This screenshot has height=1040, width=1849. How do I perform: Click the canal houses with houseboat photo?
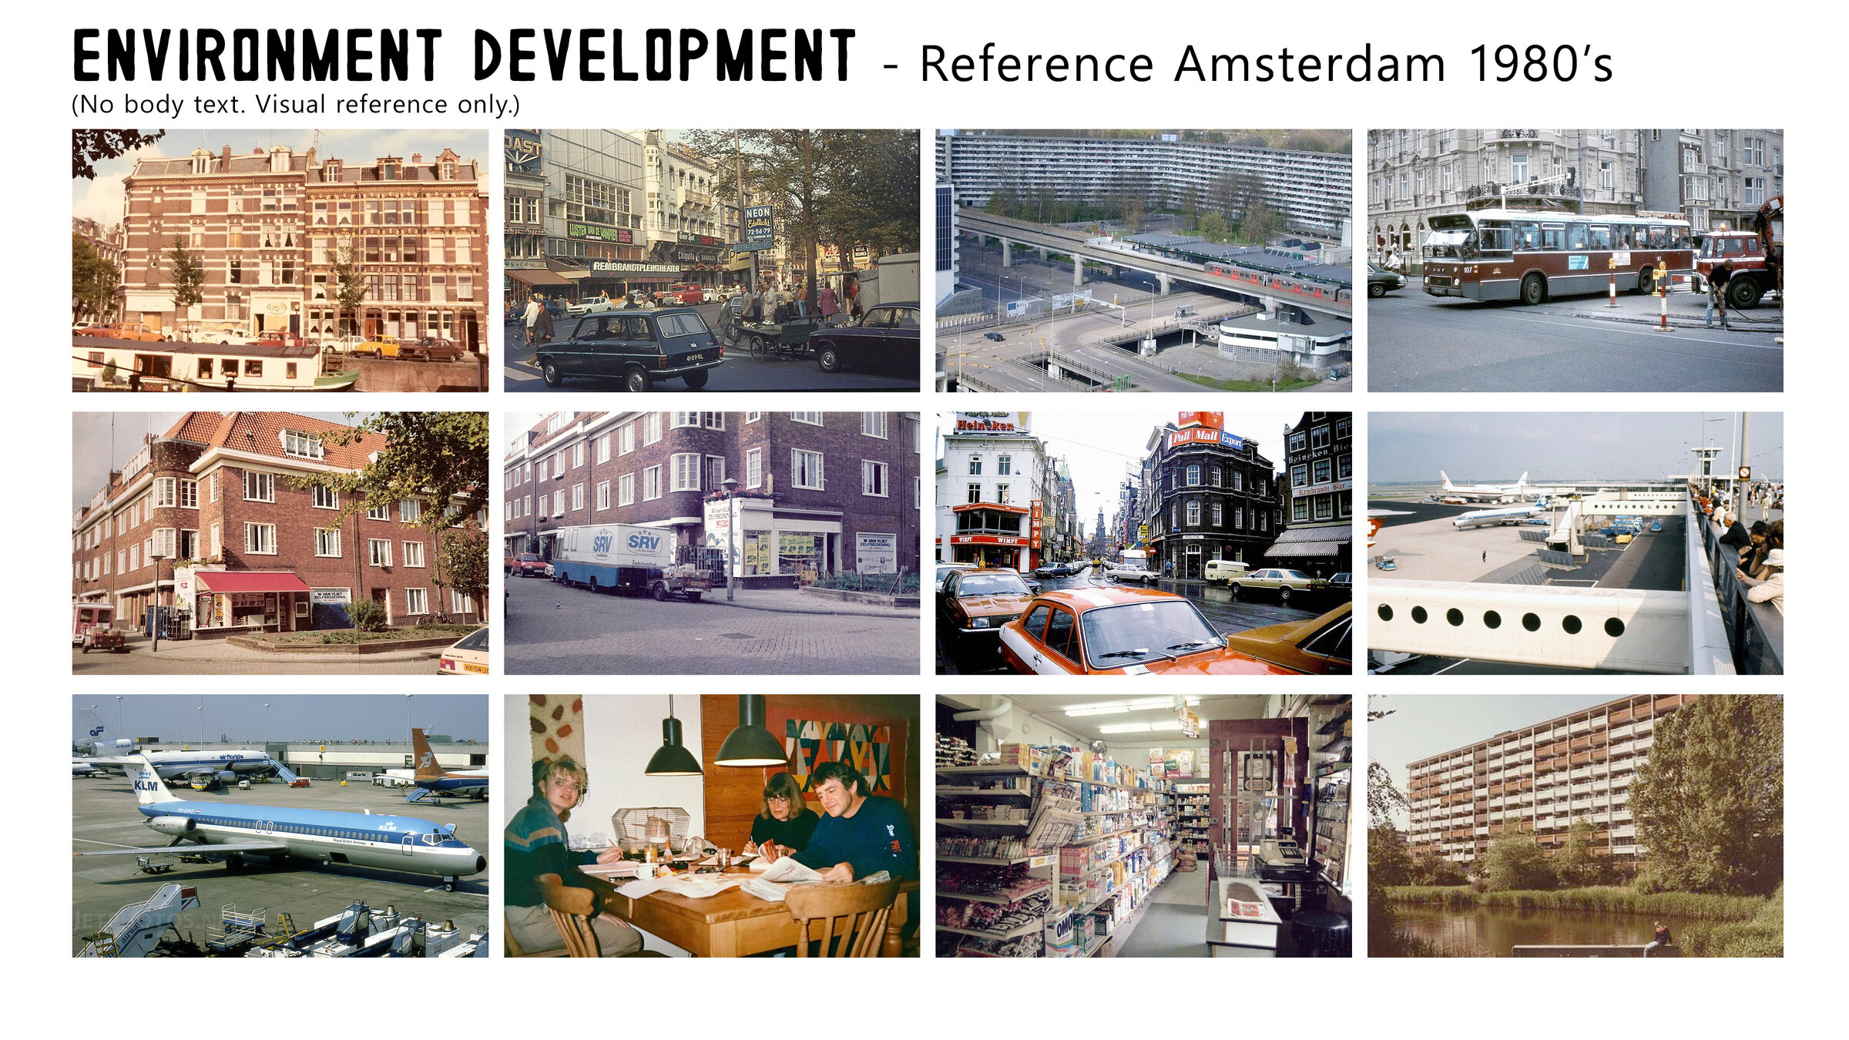280,260
